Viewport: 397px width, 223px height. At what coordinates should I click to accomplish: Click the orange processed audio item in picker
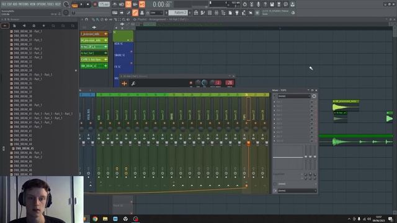(94, 33)
